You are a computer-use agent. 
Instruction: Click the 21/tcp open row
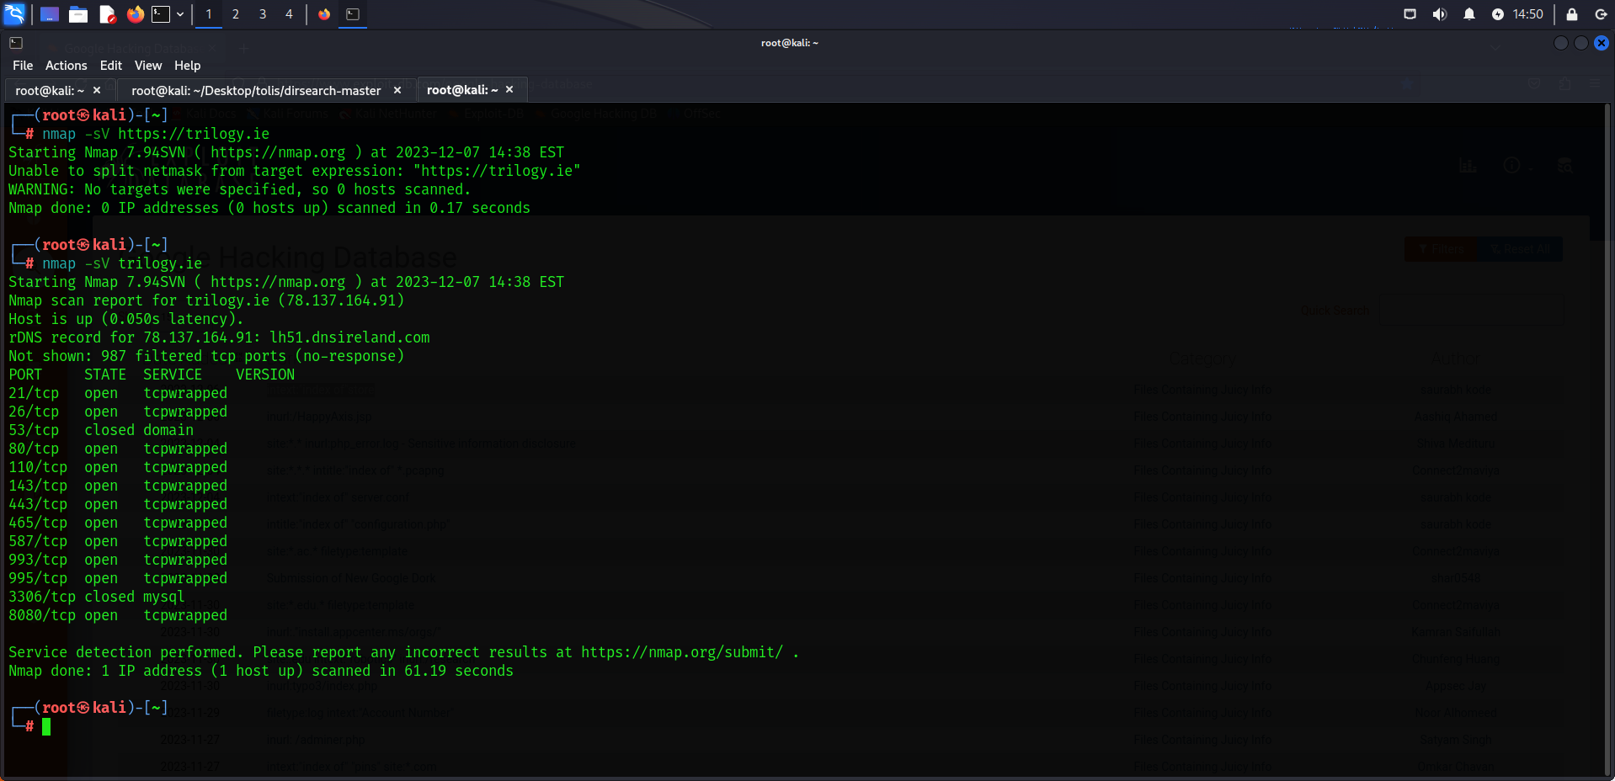pyautogui.click(x=118, y=393)
